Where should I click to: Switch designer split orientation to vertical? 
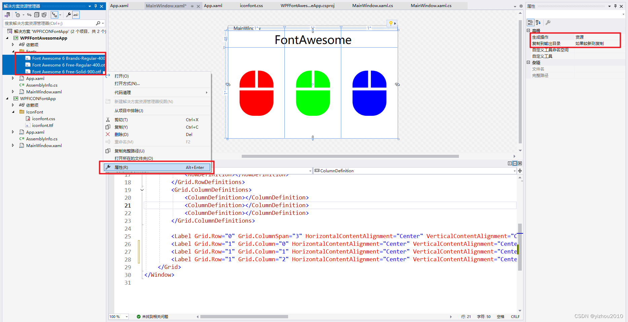pos(510,163)
